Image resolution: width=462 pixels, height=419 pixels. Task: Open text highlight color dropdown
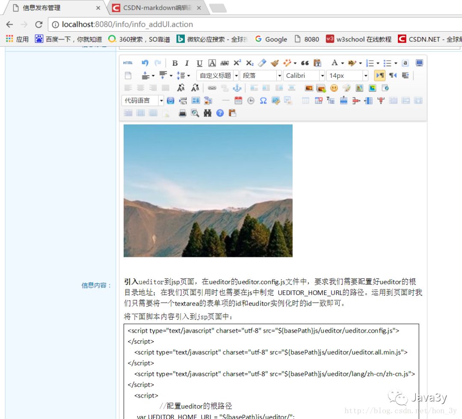[360, 63]
